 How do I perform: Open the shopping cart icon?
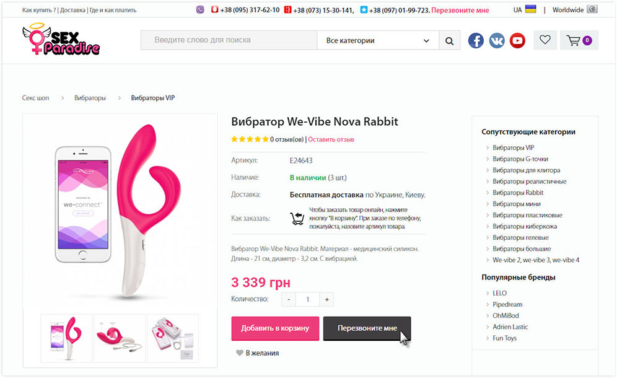tap(579, 41)
